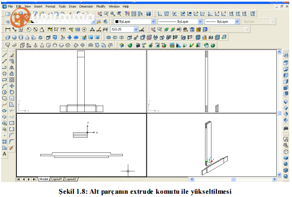The height and width of the screenshot is (197, 292).
Task: Select the Circle tool in draw toolbar
Action: point(4,93)
